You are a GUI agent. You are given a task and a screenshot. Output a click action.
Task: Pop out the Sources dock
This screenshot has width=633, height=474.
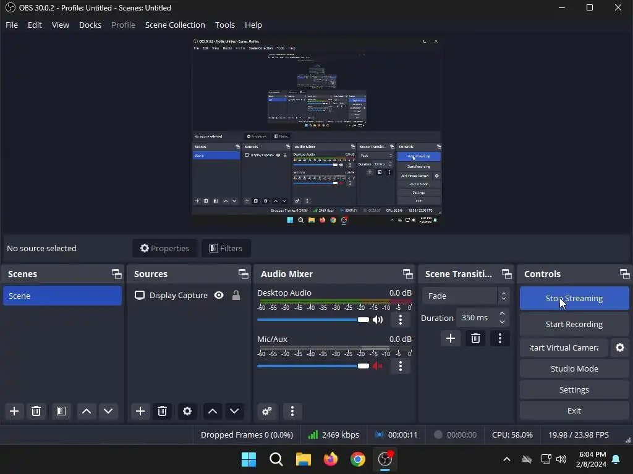[244, 274]
